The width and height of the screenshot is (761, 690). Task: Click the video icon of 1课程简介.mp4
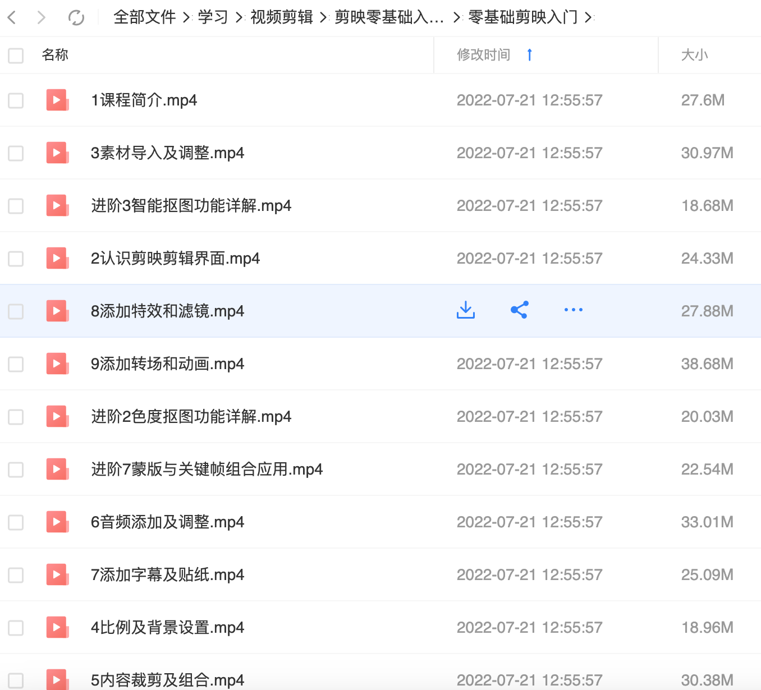57,100
